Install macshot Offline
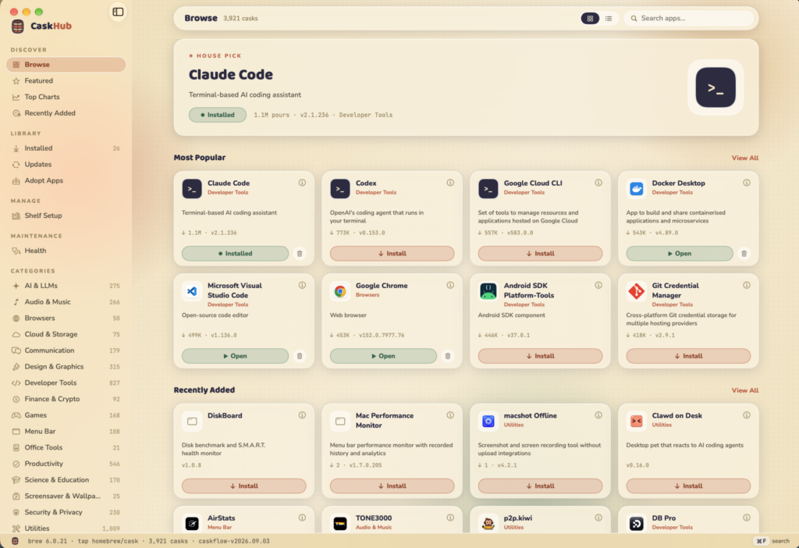Screen dimensions: 799x548 540,486
